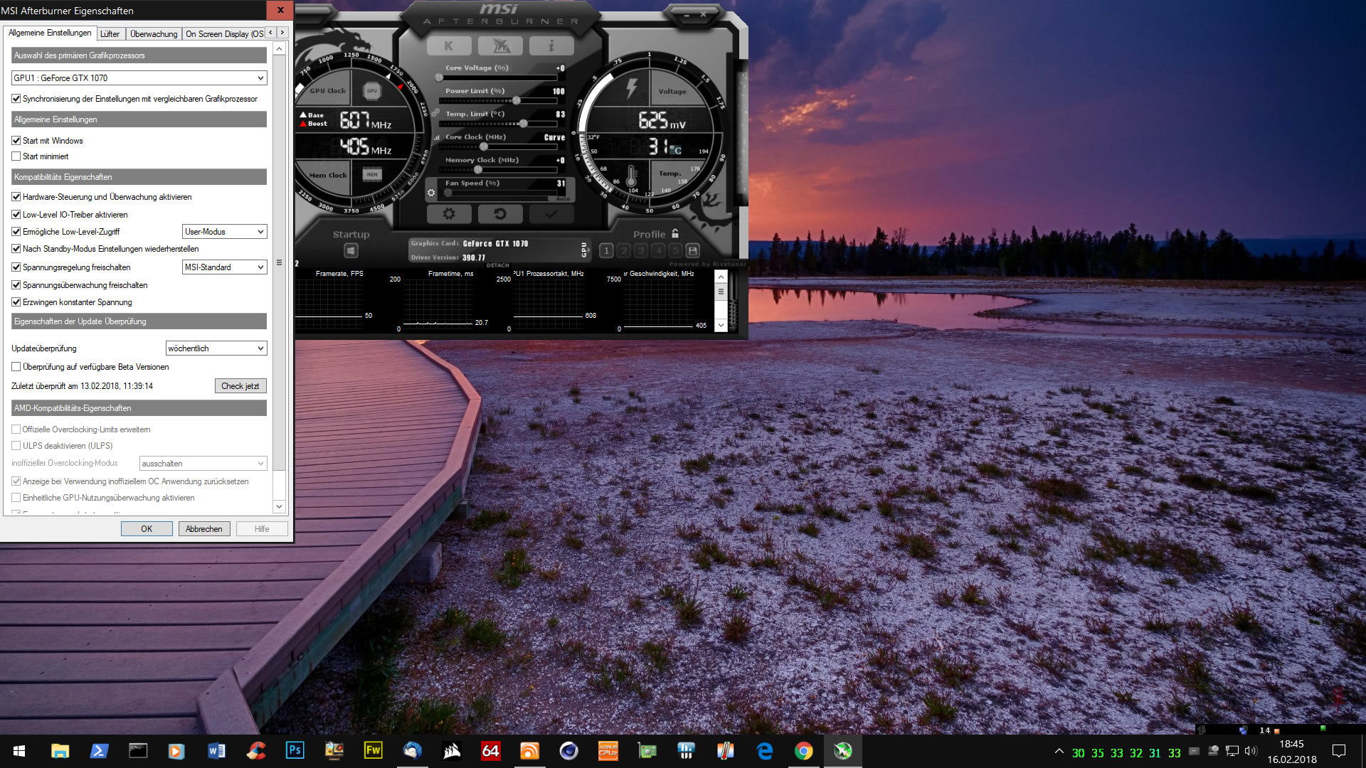Viewport: 1366px width, 768px height.
Task: Enable the Start minimiert checkbox
Action: [16, 156]
